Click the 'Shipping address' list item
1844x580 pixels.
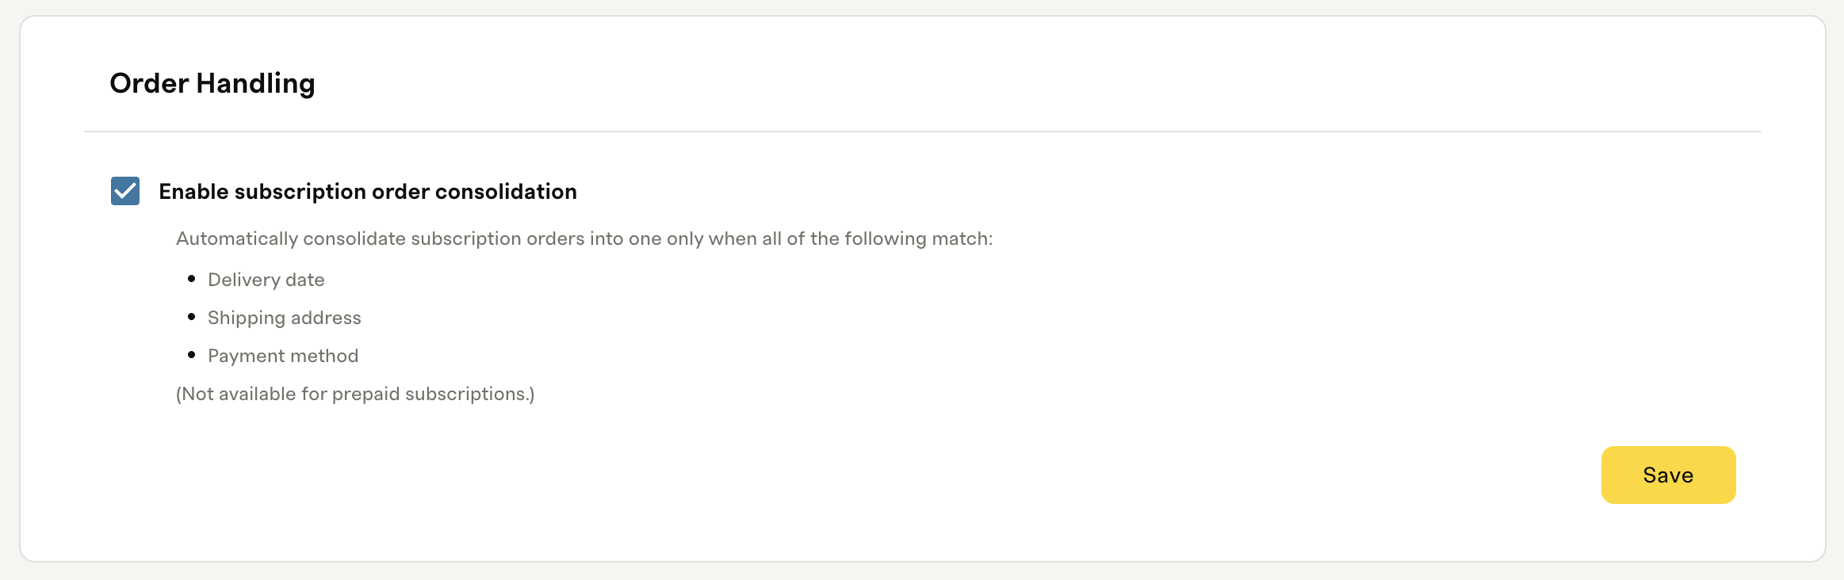point(285,318)
